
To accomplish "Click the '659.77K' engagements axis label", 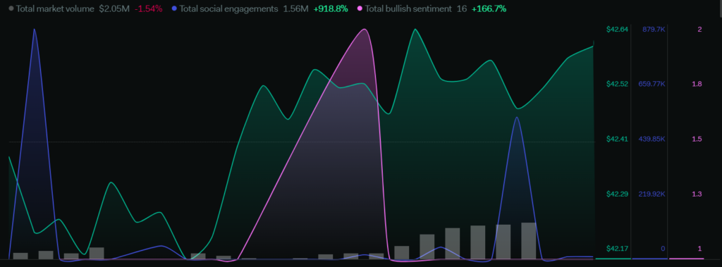I will coord(651,84).
